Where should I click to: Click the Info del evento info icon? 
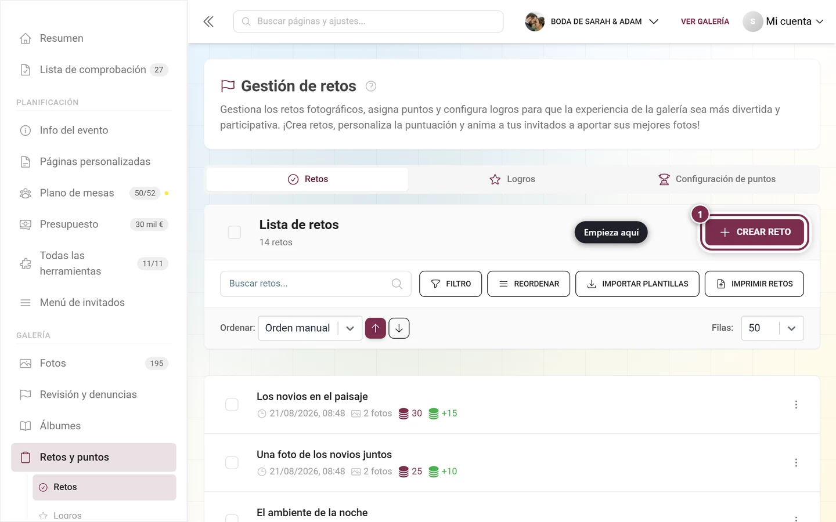26,130
